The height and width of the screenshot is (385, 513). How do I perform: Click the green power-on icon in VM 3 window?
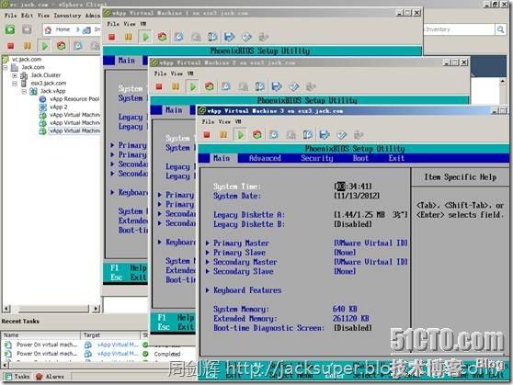[241, 135]
